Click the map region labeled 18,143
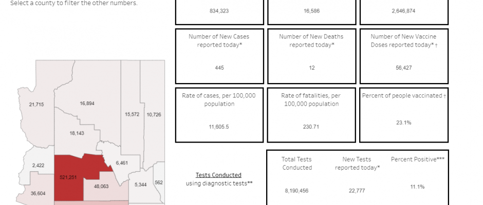This screenshot has width=483, height=205. 77,133
